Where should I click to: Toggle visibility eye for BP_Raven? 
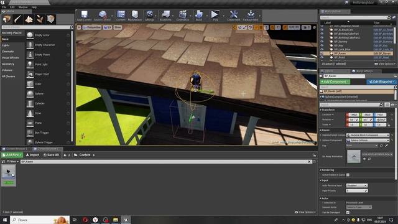click(322, 54)
